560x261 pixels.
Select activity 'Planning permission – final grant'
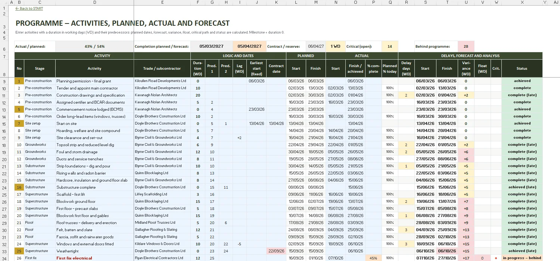[x=94, y=81]
